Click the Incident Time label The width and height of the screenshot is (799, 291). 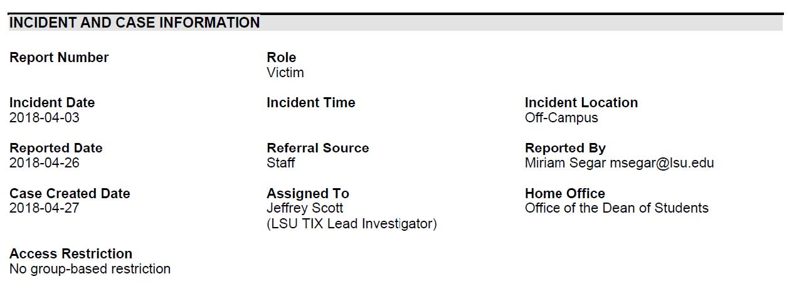(x=311, y=103)
